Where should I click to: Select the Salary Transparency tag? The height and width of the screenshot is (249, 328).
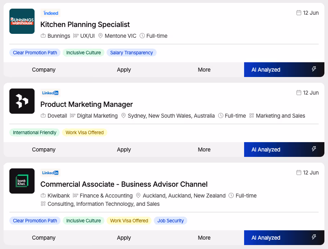click(x=131, y=53)
